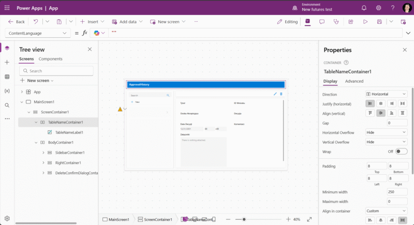Select the first Justify (horizontal) option
414x225 pixels.
pos(371,104)
